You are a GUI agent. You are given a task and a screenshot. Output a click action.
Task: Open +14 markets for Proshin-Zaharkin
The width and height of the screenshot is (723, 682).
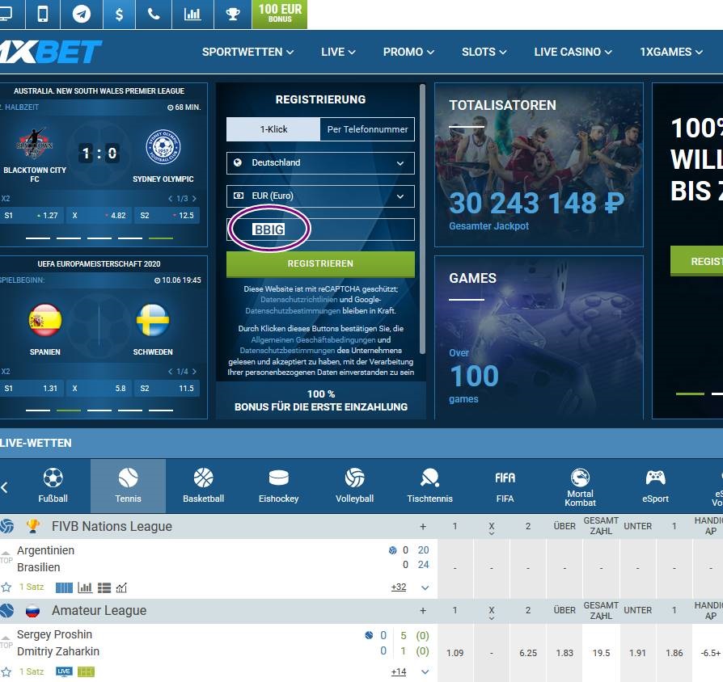399,671
